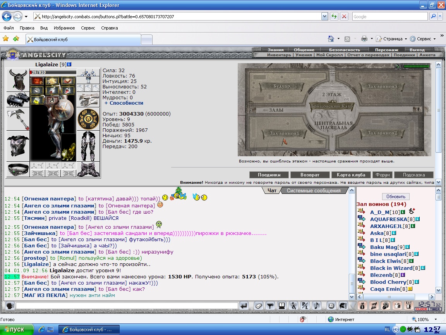Image resolution: width=446 pixels, height=335 pixels.
Task: Go to Зал воинов2 on the map
Action: [x=382, y=133]
